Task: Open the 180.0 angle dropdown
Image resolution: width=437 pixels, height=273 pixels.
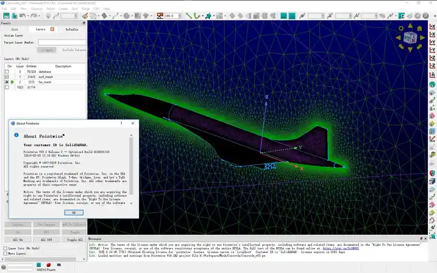Action: click(180, 16)
